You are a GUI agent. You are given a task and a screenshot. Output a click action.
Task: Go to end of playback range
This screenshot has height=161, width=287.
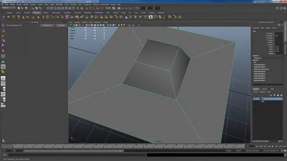coord(284,146)
